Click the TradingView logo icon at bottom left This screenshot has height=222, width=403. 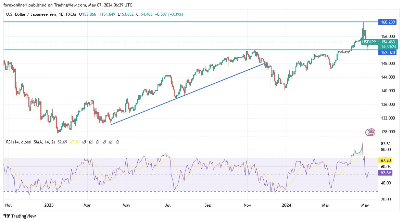tap(6, 216)
